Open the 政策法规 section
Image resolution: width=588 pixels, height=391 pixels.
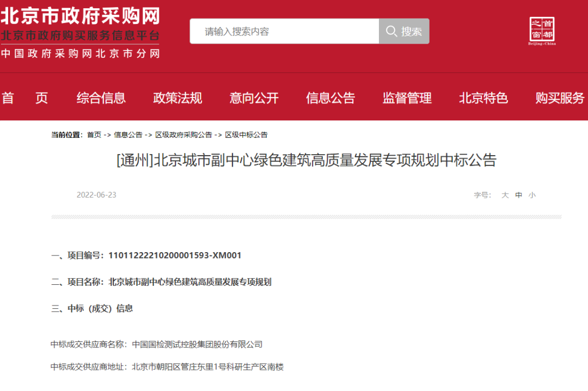[x=177, y=99]
